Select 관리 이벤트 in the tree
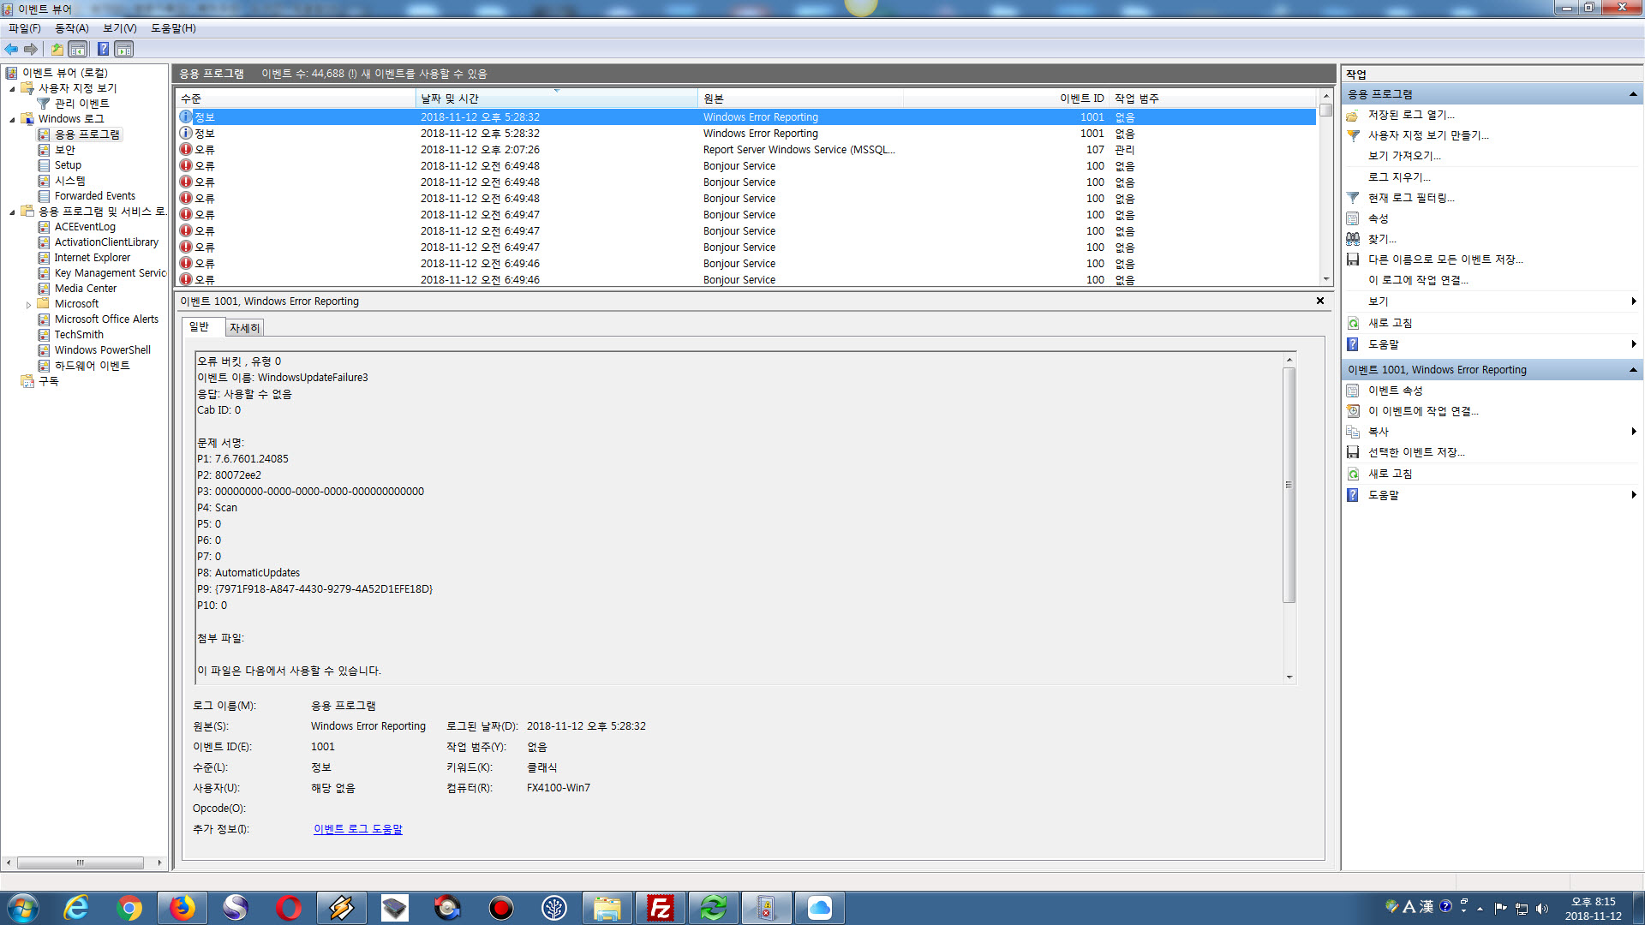Image resolution: width=1645 pixels, height=925 pixels. pyautogui.click(x=81, y=104)
